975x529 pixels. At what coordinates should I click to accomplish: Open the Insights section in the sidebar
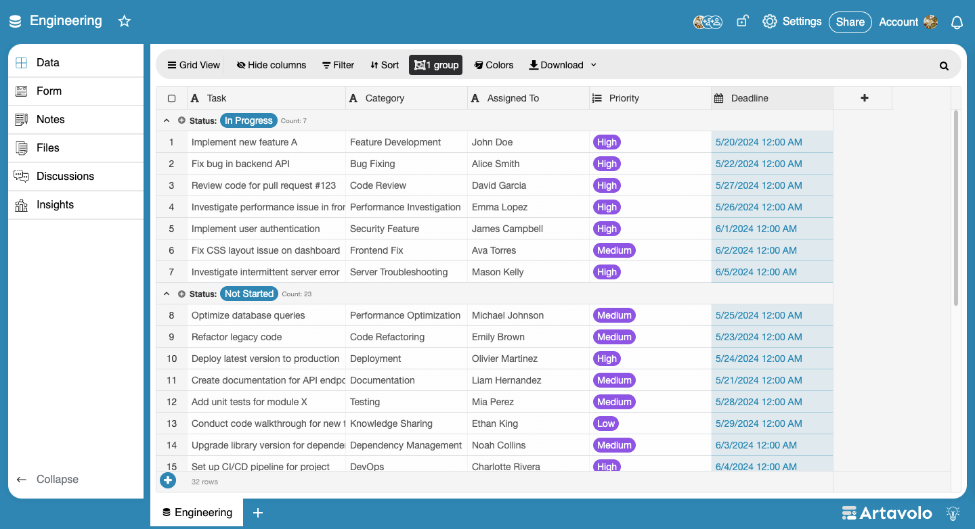[x=76, y=205]
